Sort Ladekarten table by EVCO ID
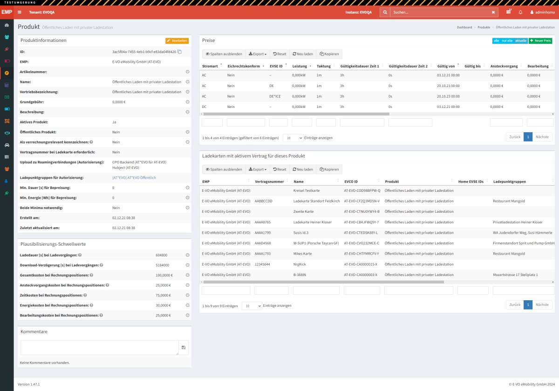 [x=361, y=182]
